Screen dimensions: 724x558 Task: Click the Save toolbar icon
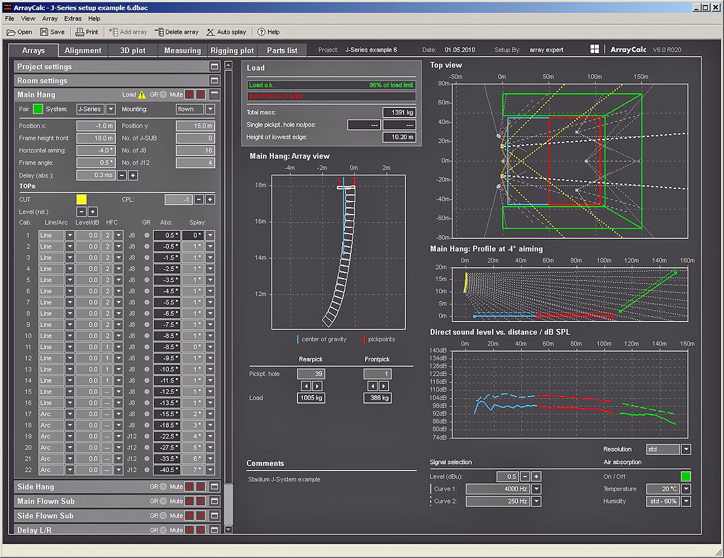[x=45, y=32]
